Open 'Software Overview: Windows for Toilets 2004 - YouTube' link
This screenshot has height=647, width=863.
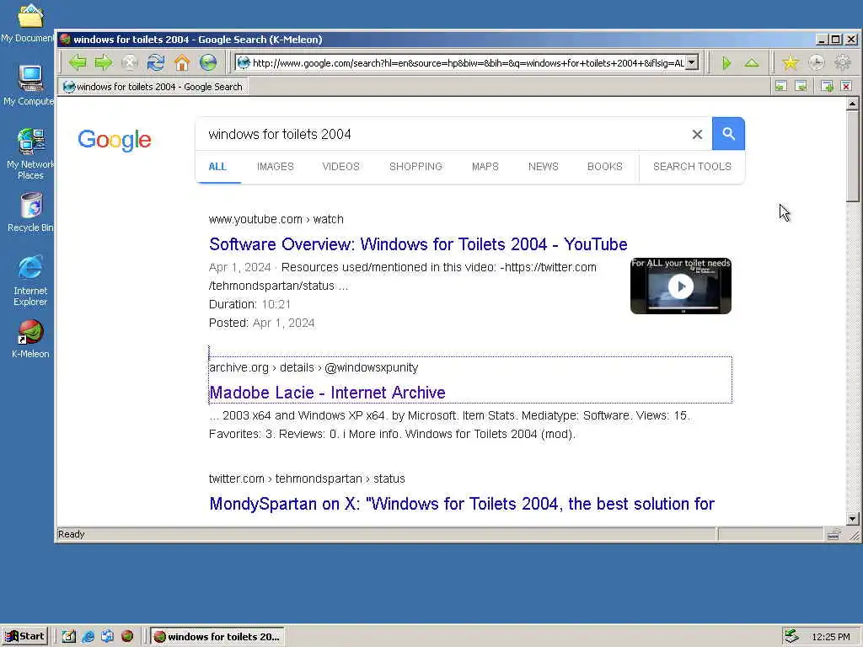(418, 244)
